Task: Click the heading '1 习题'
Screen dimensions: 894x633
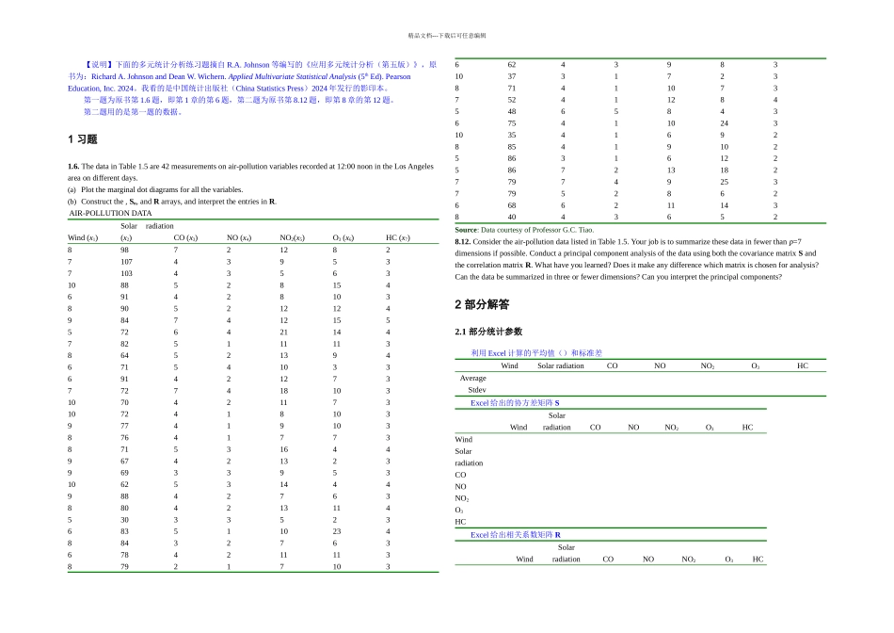Action: tap(83, 139)
